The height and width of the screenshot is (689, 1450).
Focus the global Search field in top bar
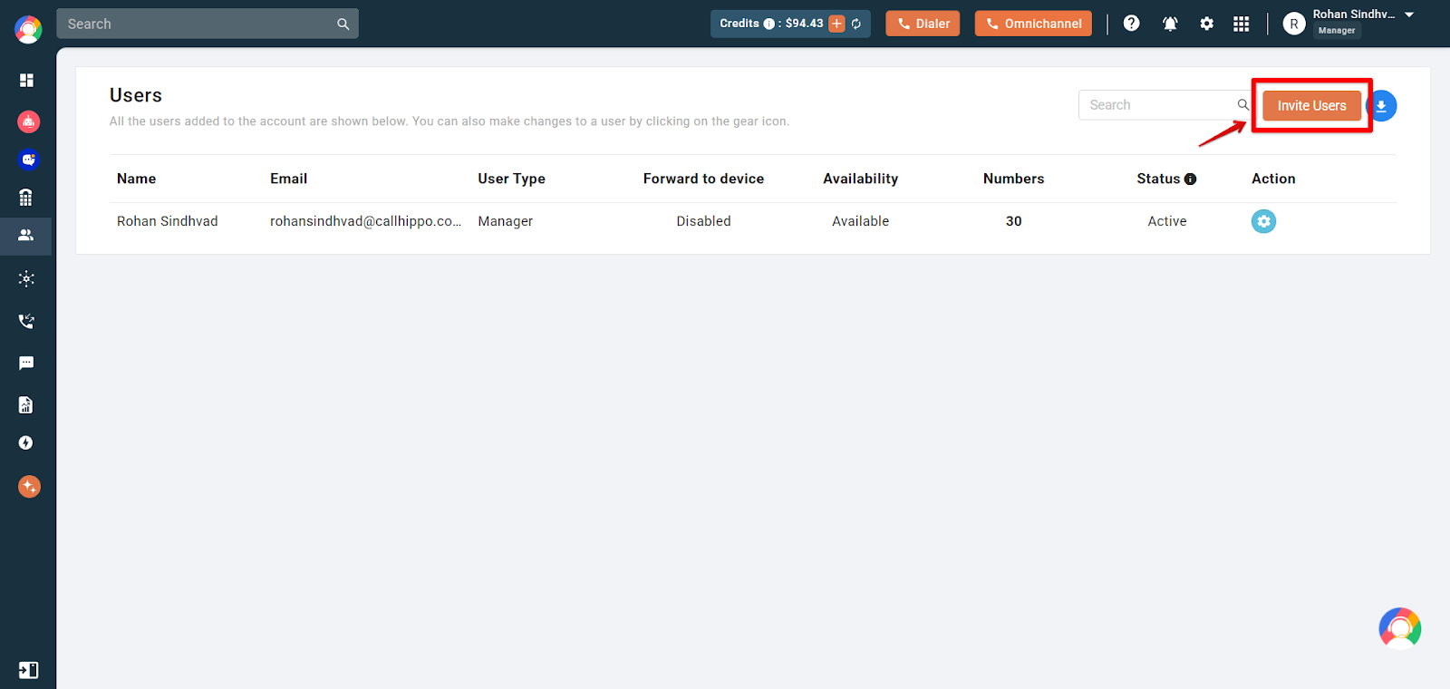208,24
